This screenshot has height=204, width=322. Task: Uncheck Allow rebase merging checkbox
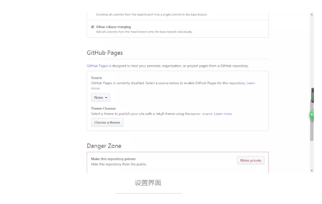click(x=93, y=27)
